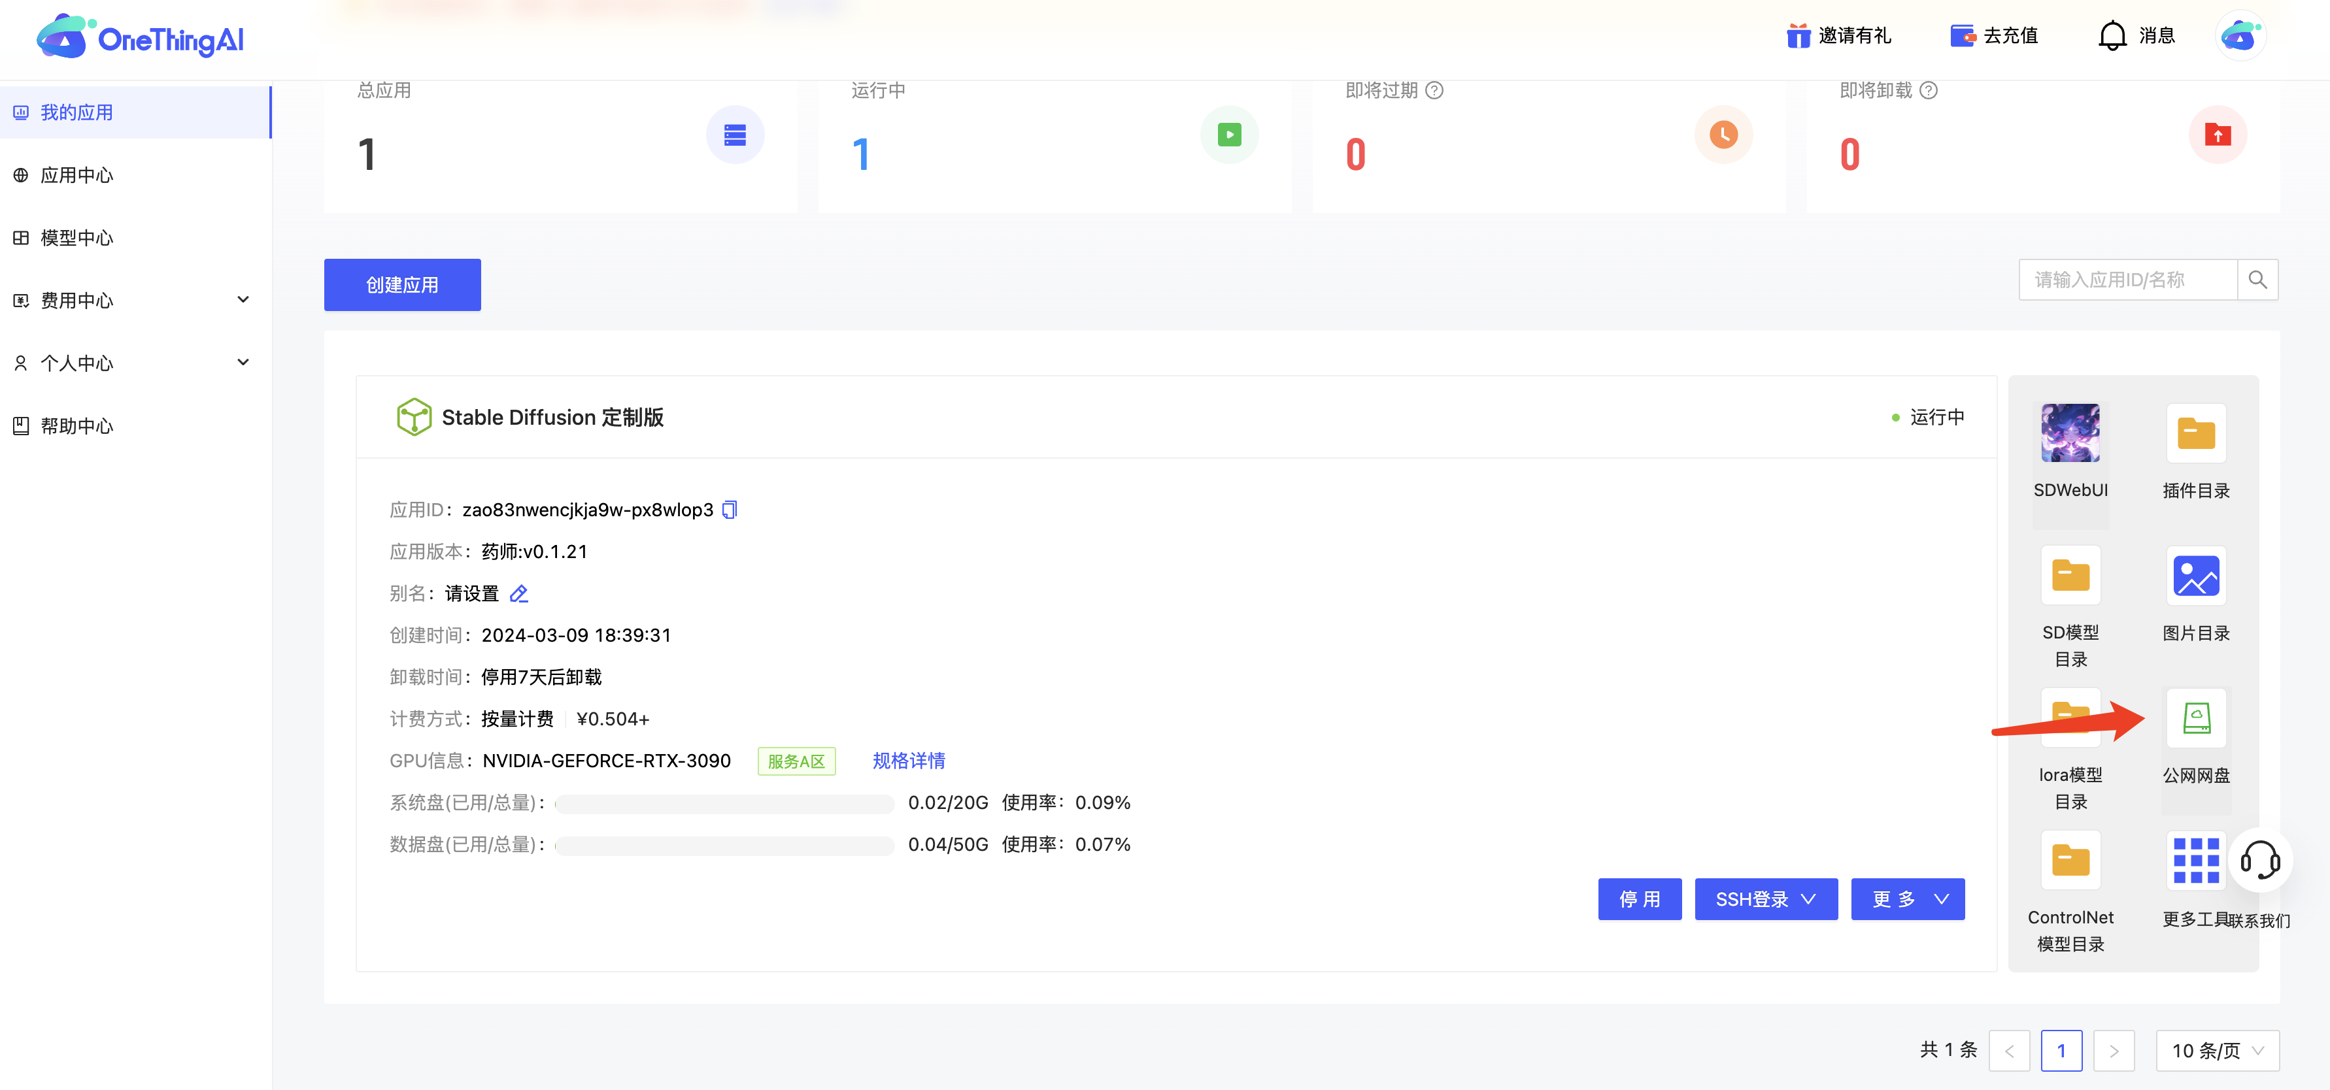The image size is (2330, 1090).
Task: Open the 图片目录 image icon
Action: [x=2195, y=576]
